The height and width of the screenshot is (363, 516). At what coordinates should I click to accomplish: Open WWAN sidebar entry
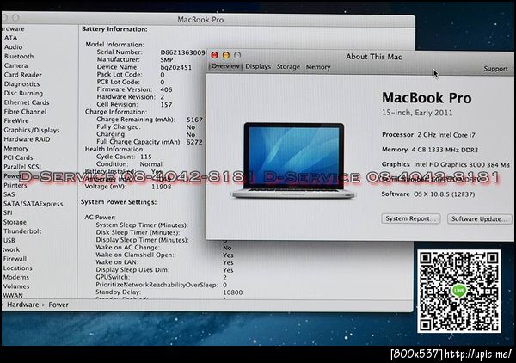13,296
